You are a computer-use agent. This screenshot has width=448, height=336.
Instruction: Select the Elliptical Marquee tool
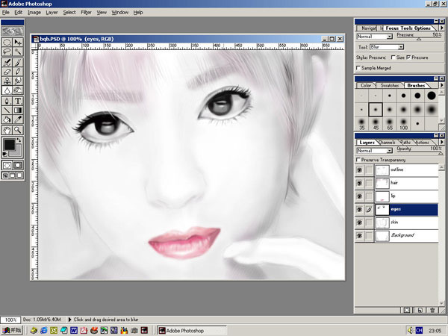pos(7,43)
